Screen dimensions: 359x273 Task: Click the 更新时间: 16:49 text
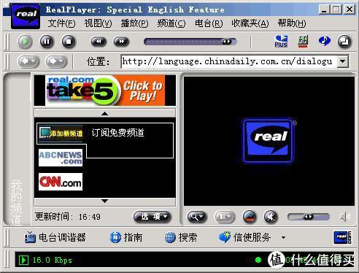68,217
